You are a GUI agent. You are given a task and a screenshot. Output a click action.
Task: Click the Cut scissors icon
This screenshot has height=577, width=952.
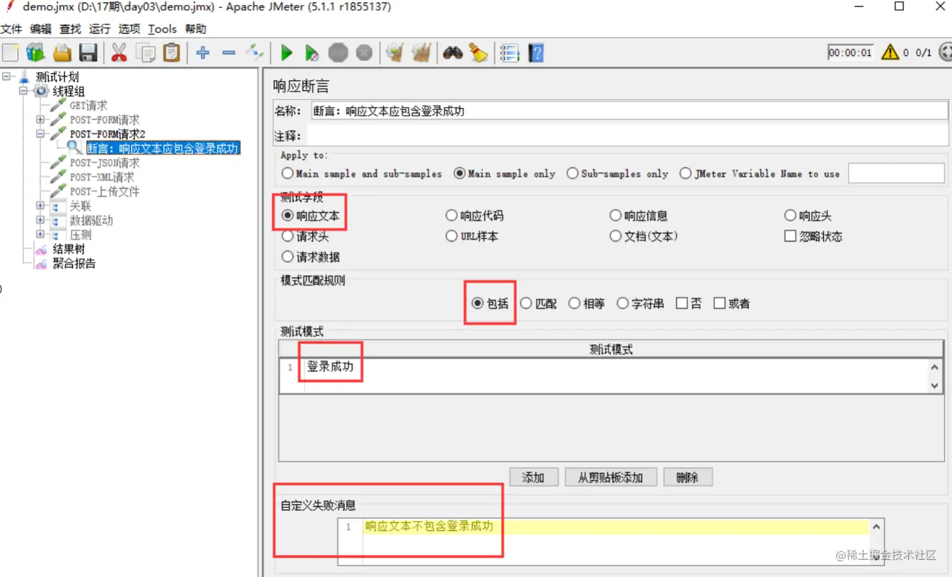pos(119,53)
